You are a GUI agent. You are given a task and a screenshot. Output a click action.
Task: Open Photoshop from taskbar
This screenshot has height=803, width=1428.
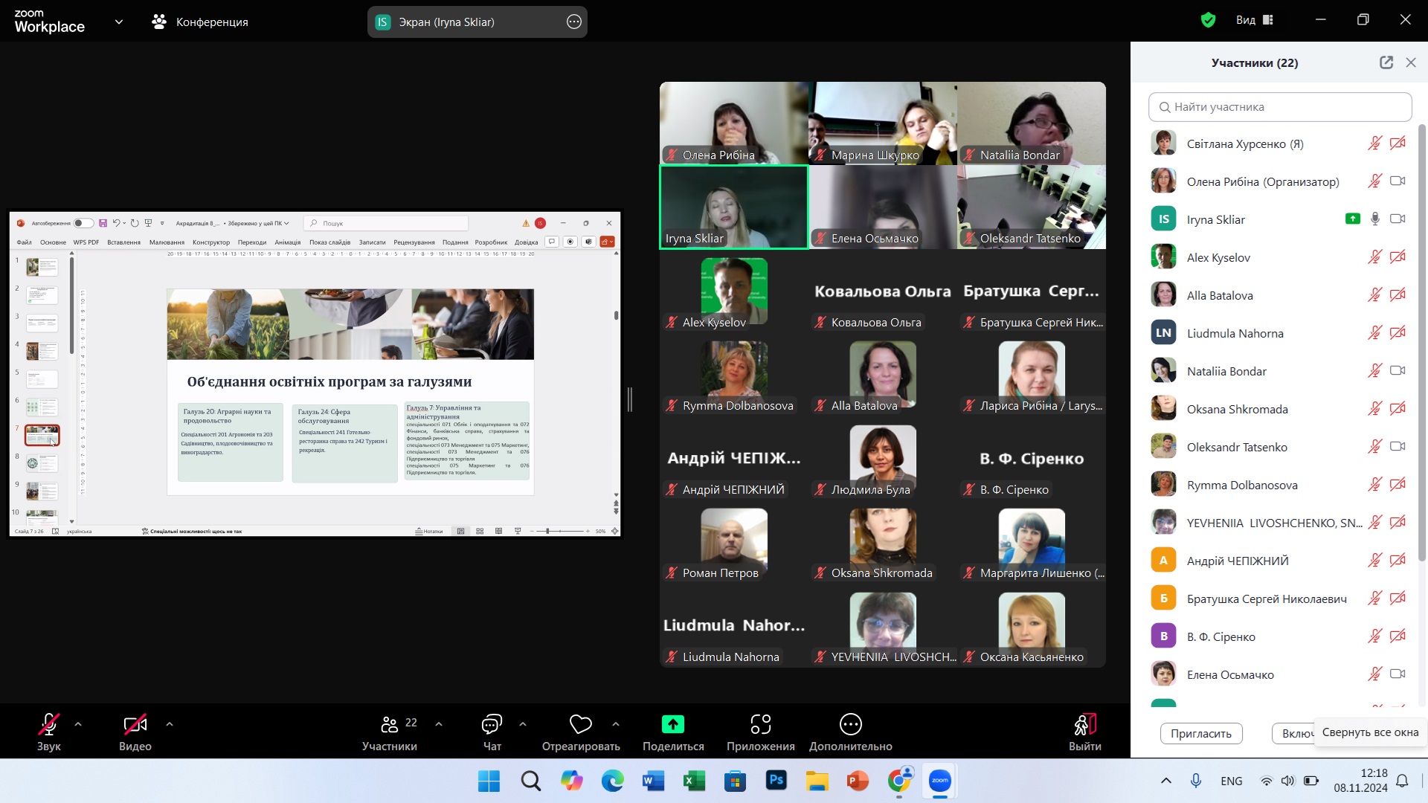(776, 781)
